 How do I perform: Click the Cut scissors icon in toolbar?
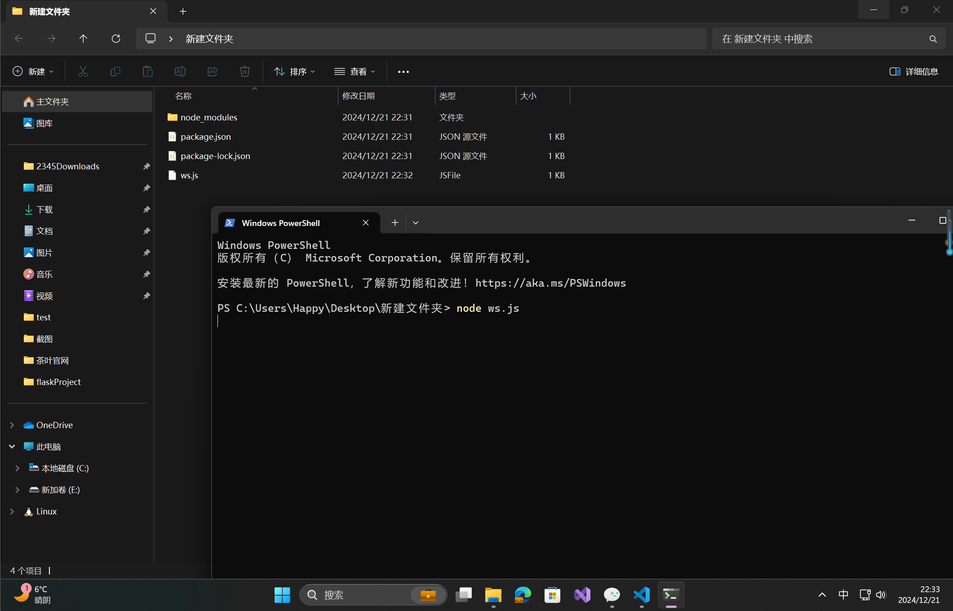pyautogui.click(x=83, y=71)
